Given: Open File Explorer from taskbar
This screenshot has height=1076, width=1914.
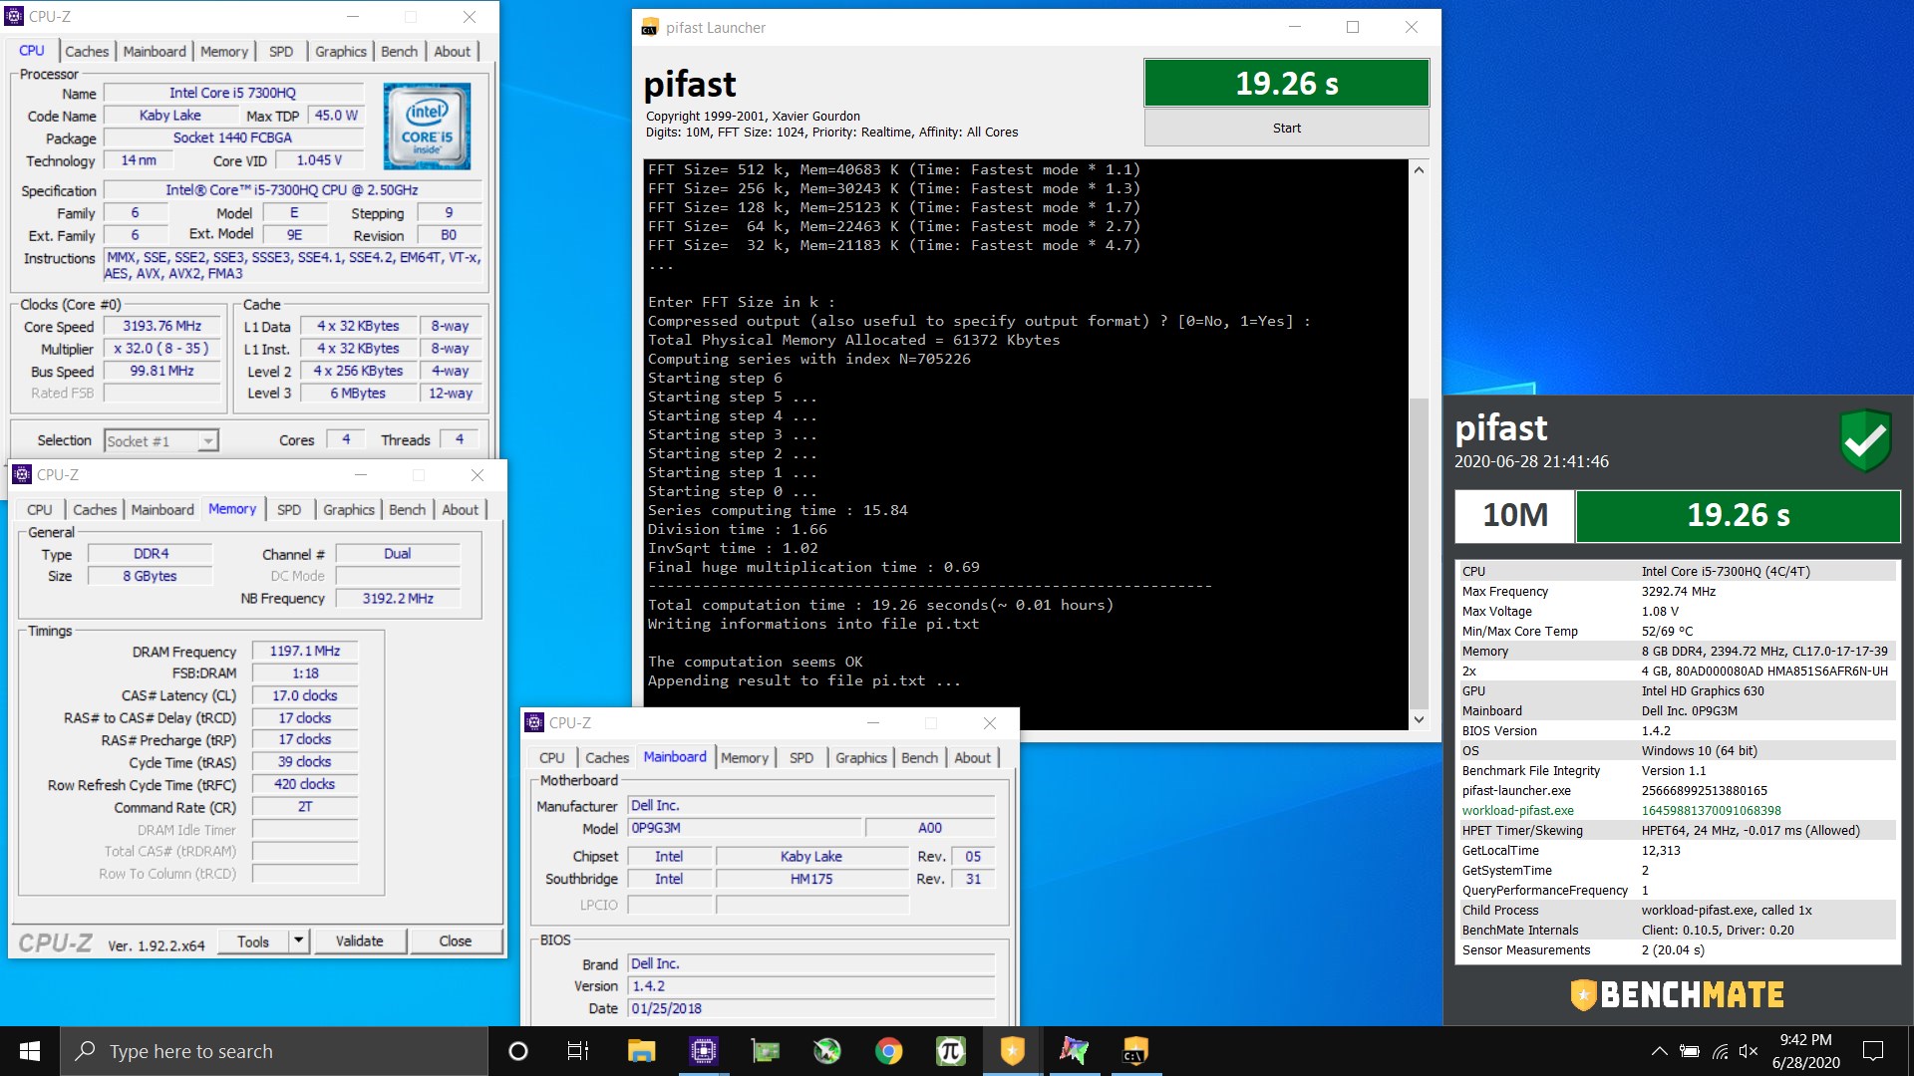Looking at the screenshot, I should pyautogui.click(x=641, y=1051).
